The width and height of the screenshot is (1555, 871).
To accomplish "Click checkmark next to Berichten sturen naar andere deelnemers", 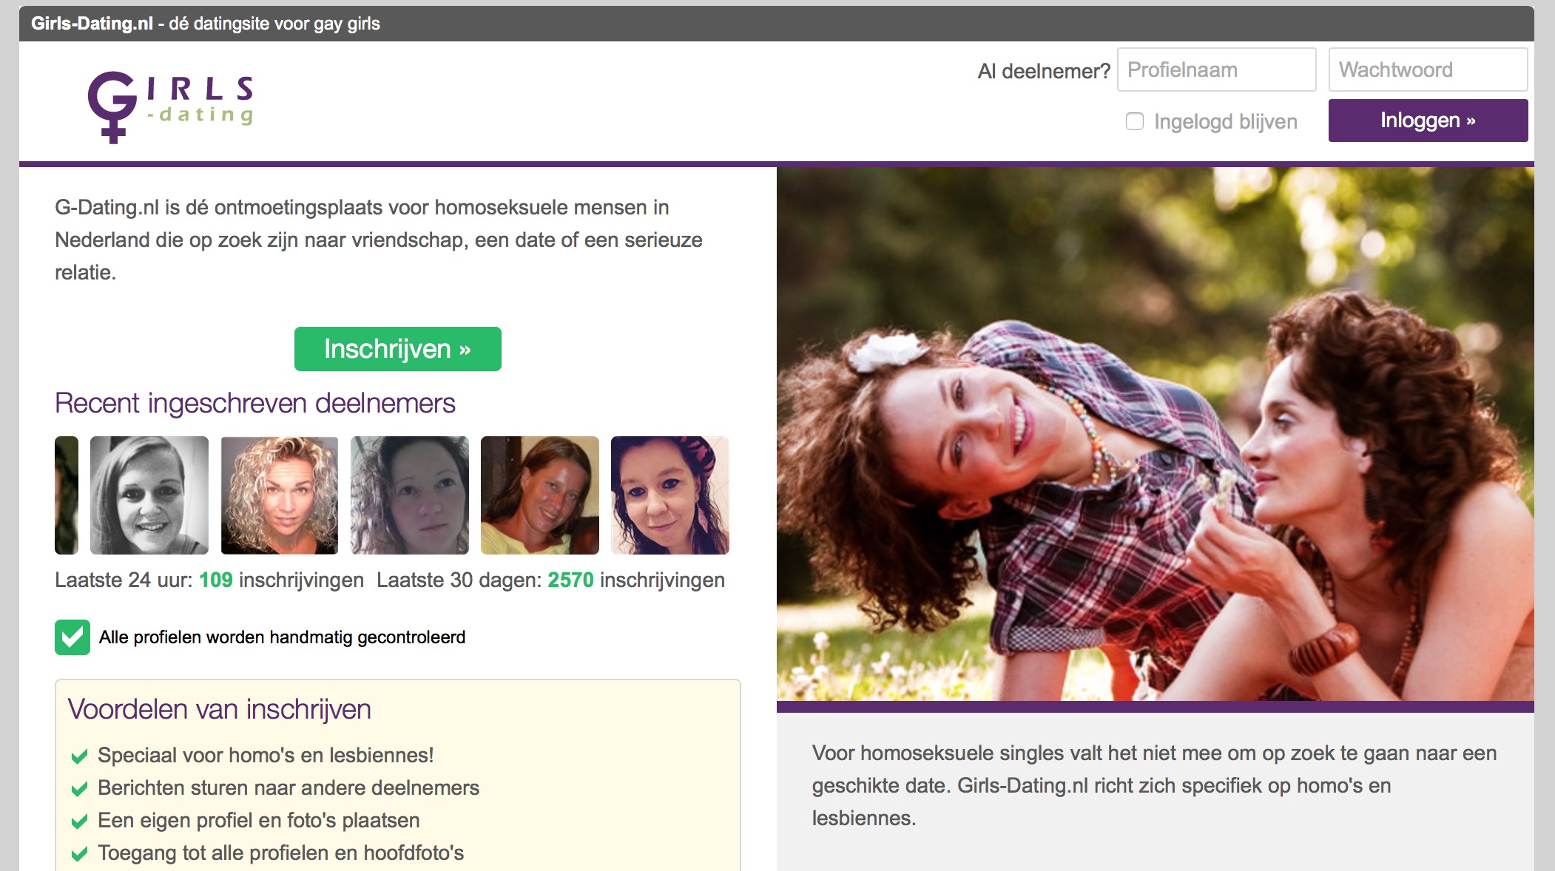I will point(79,789).
